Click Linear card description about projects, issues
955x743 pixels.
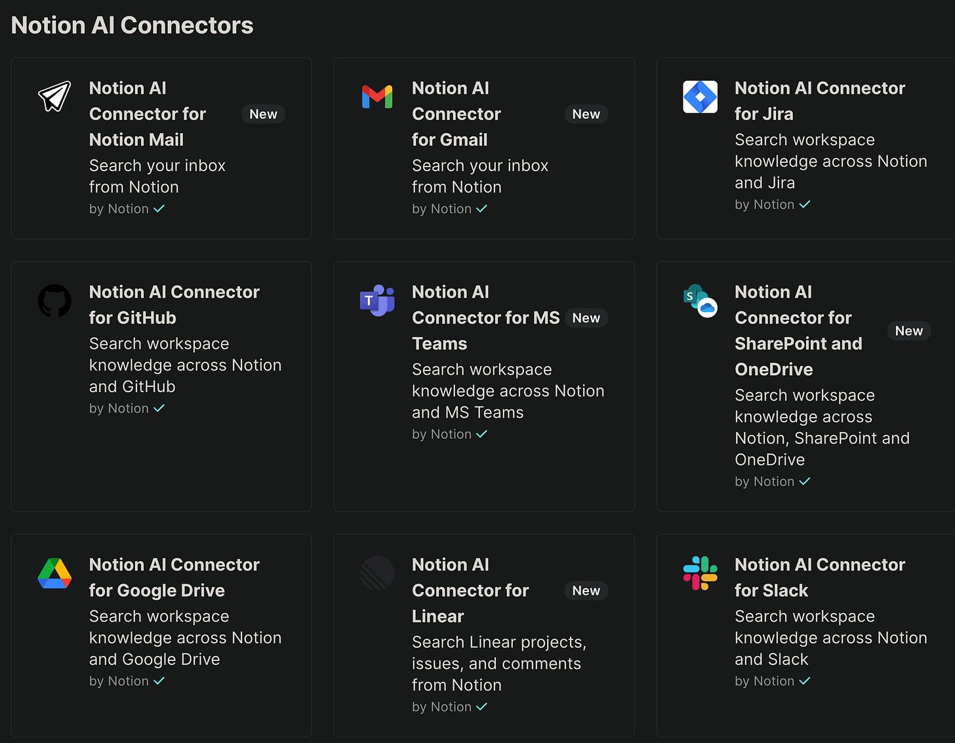(x=498, y=663)
